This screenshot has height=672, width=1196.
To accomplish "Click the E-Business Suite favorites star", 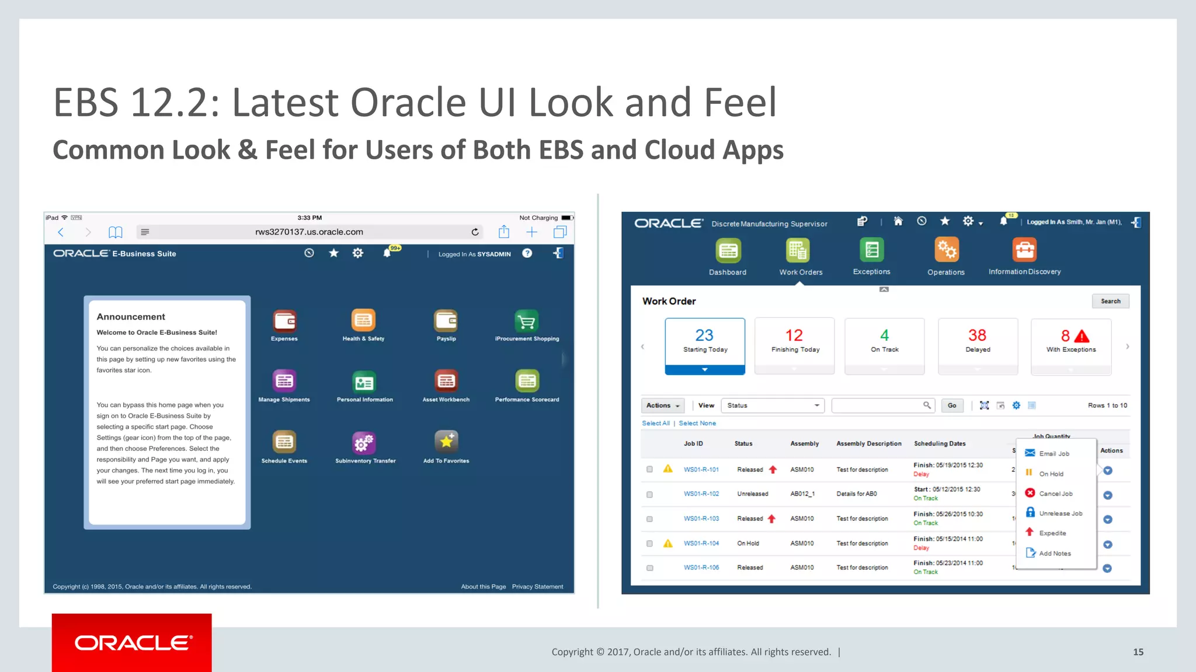I will tap(333, 253).
